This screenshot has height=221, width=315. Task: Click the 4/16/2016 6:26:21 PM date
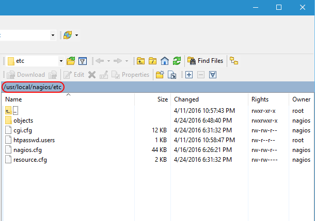pyautogui.click(x=203, y=150)
